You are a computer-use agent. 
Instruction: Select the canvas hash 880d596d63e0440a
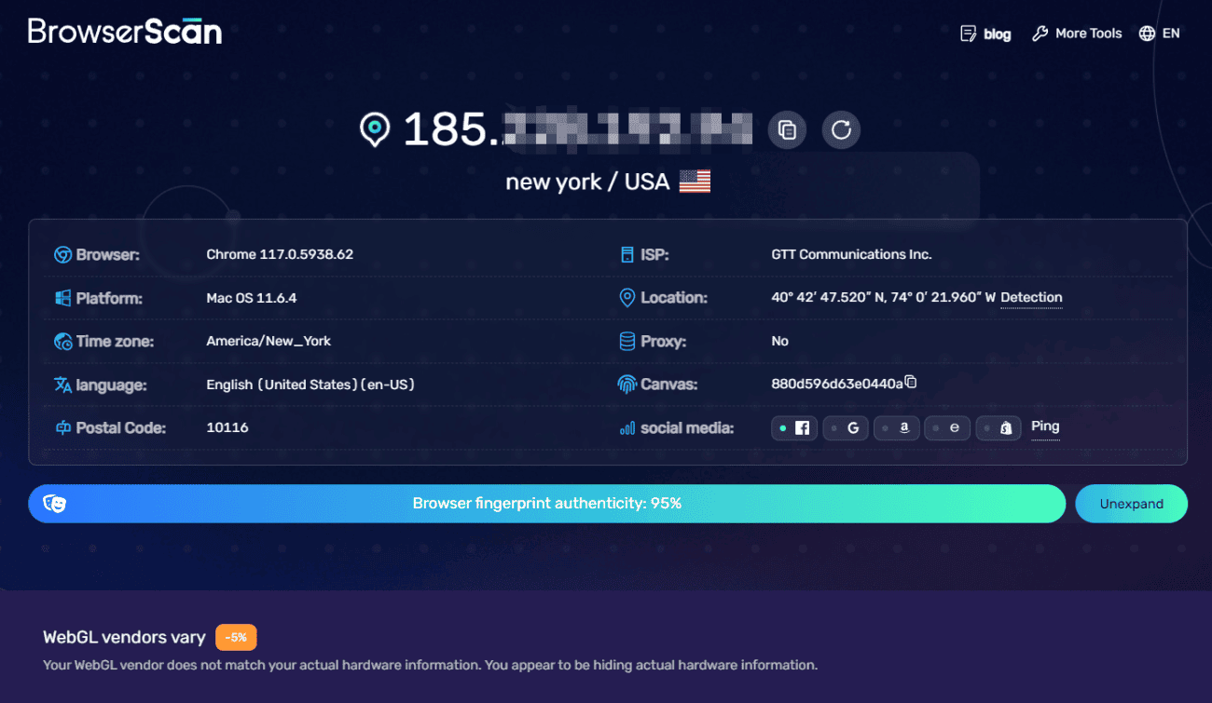pyautogui.click(x=837, y=384)
